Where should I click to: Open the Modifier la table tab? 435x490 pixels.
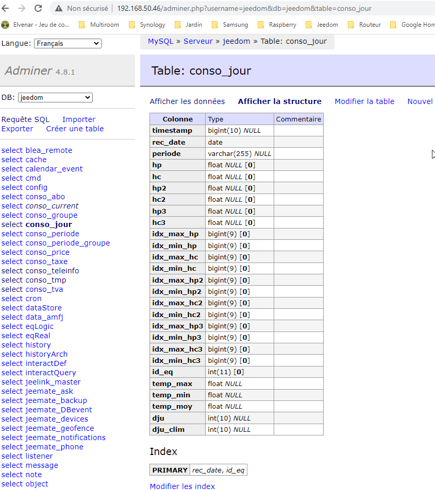[364, 101]
